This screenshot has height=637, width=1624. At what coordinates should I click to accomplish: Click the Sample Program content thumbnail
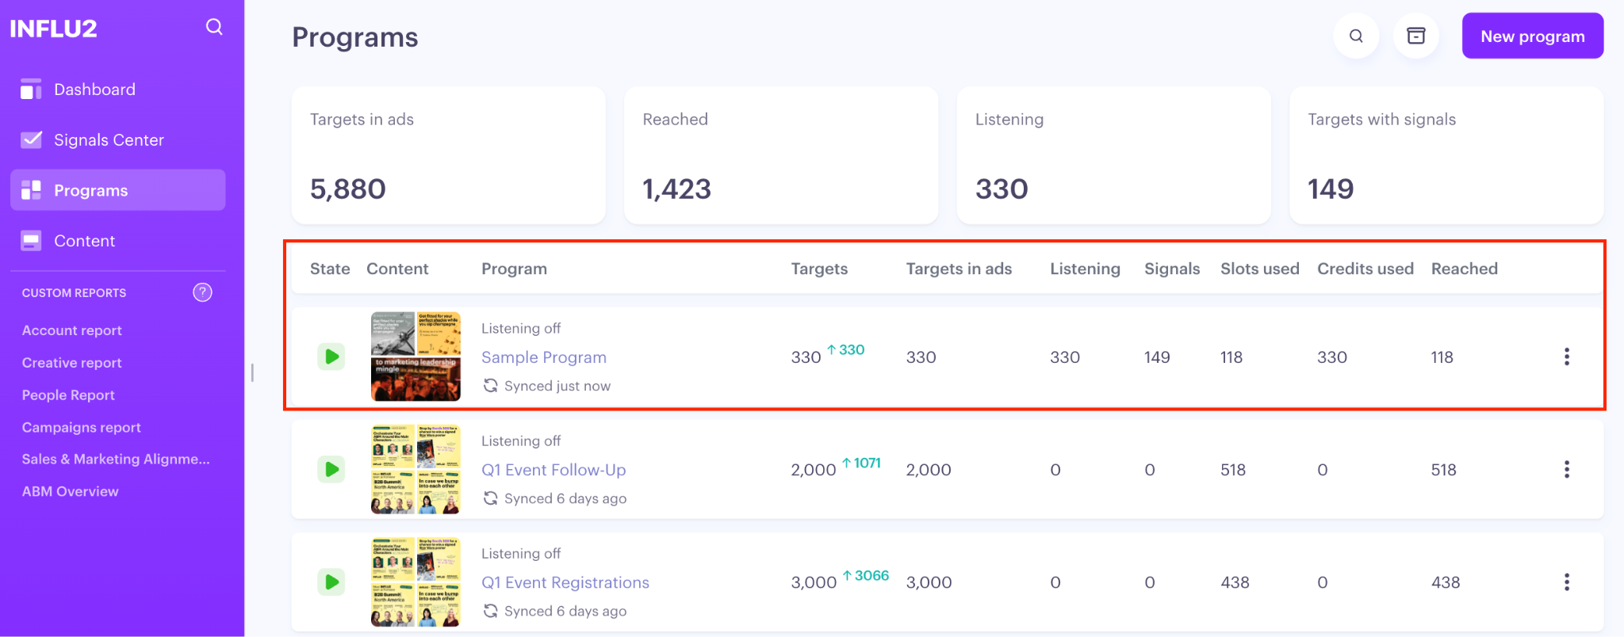[416, 357]
